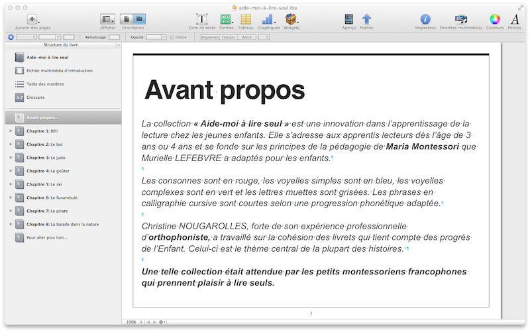Viewport: 530px width, 332px height.
Task: Select the Aide-moi à lire seul book title
Action: [47, 58]
